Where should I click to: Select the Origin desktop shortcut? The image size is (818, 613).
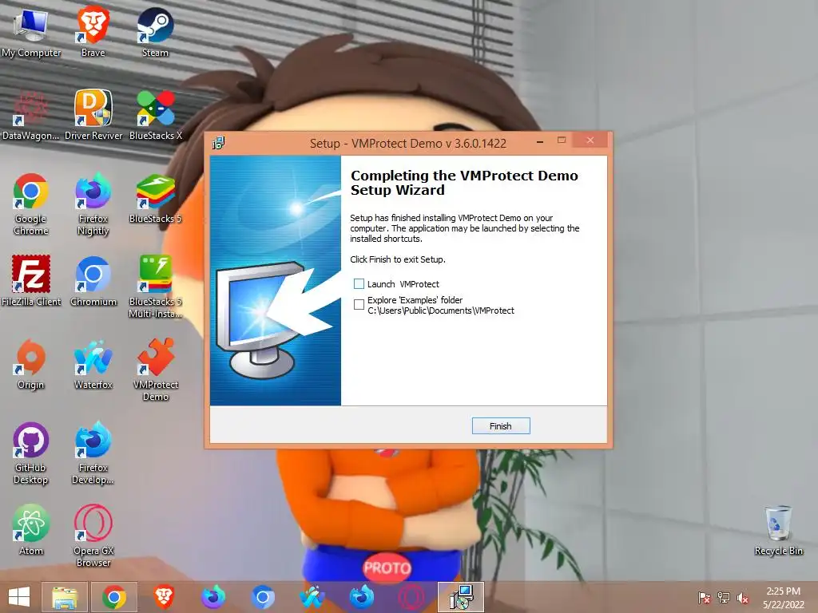click(x=31, y=364)
